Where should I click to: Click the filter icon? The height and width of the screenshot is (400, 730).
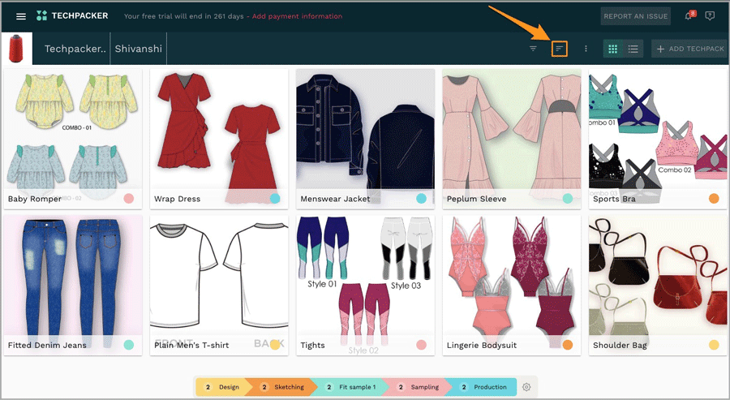(x=533, y=49)
